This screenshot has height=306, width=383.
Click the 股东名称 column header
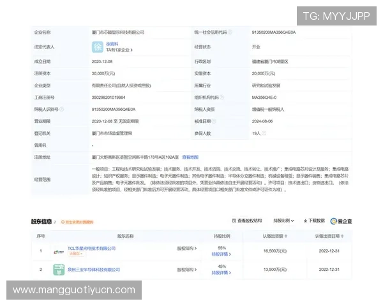(x=126, y=236)
